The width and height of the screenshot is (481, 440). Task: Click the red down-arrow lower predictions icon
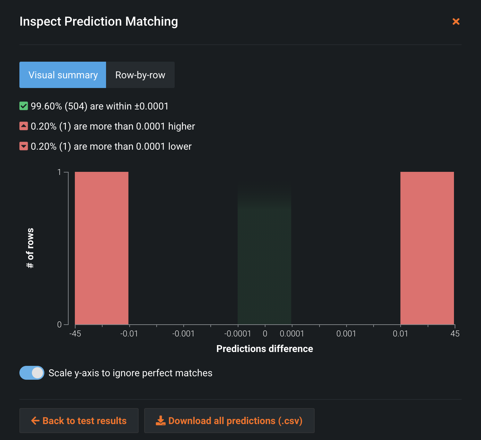pyautogui.click(x=24, y=146)
